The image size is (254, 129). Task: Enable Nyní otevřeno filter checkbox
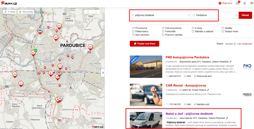133,35
